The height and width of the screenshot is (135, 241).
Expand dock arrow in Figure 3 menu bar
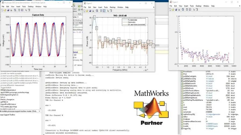click(239, 6)
